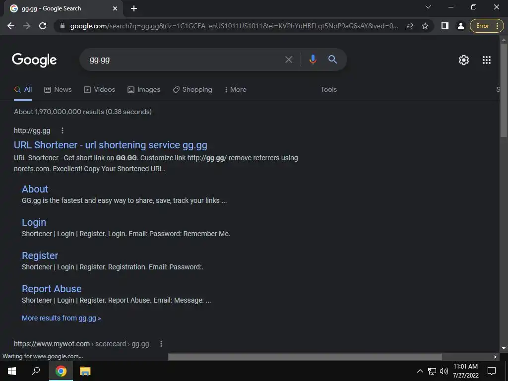The image size is (508, 381).
Task: Open Chrome side panel
Action: tap(445, 26)
